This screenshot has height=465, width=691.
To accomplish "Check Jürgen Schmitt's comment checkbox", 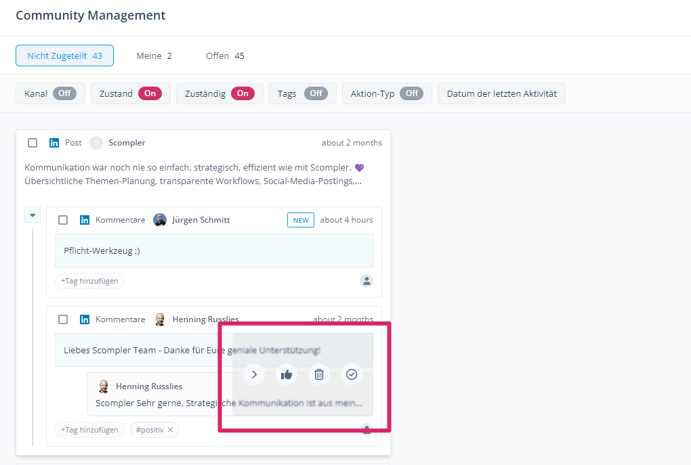I will pos(63,220).
